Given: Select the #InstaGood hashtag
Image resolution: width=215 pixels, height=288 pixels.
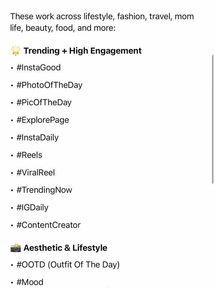Looking at the screenshot, I should [38, 67].
